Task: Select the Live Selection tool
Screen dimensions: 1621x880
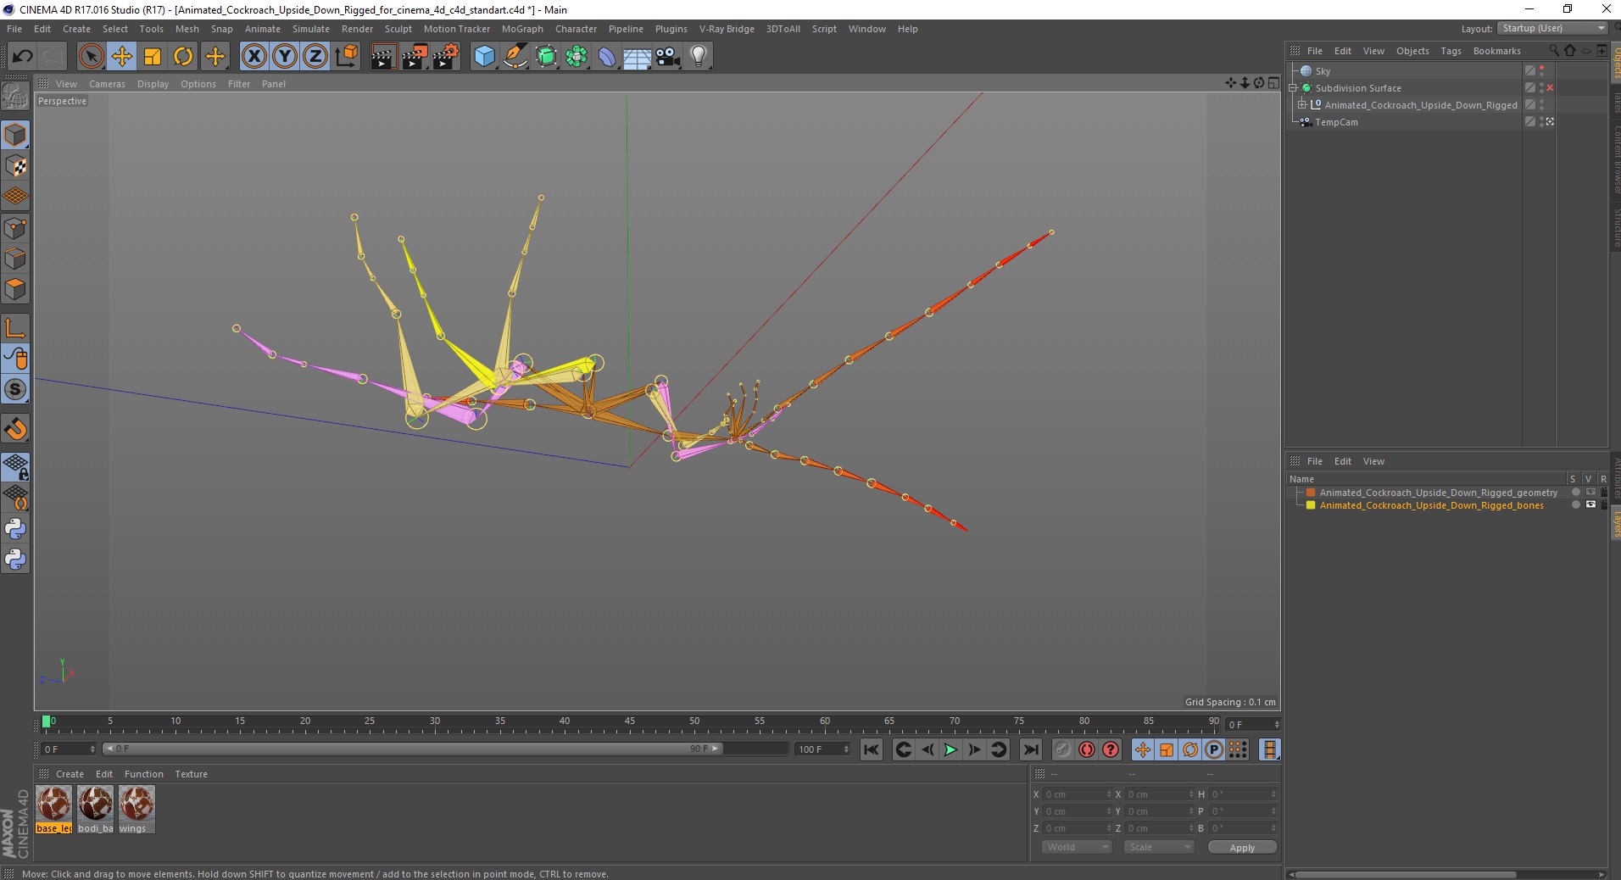Action: coord(91,57)
